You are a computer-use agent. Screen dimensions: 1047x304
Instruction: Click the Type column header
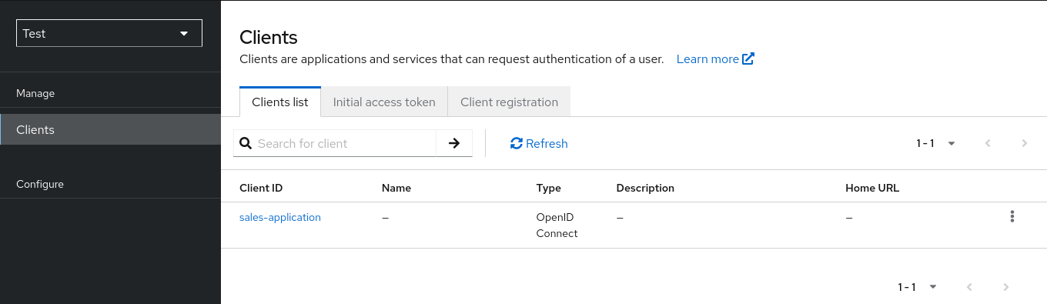point(549,188)
